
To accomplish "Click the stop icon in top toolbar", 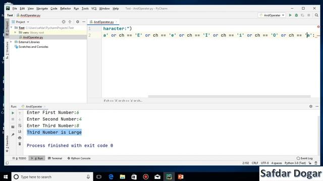I will [308, 15].
